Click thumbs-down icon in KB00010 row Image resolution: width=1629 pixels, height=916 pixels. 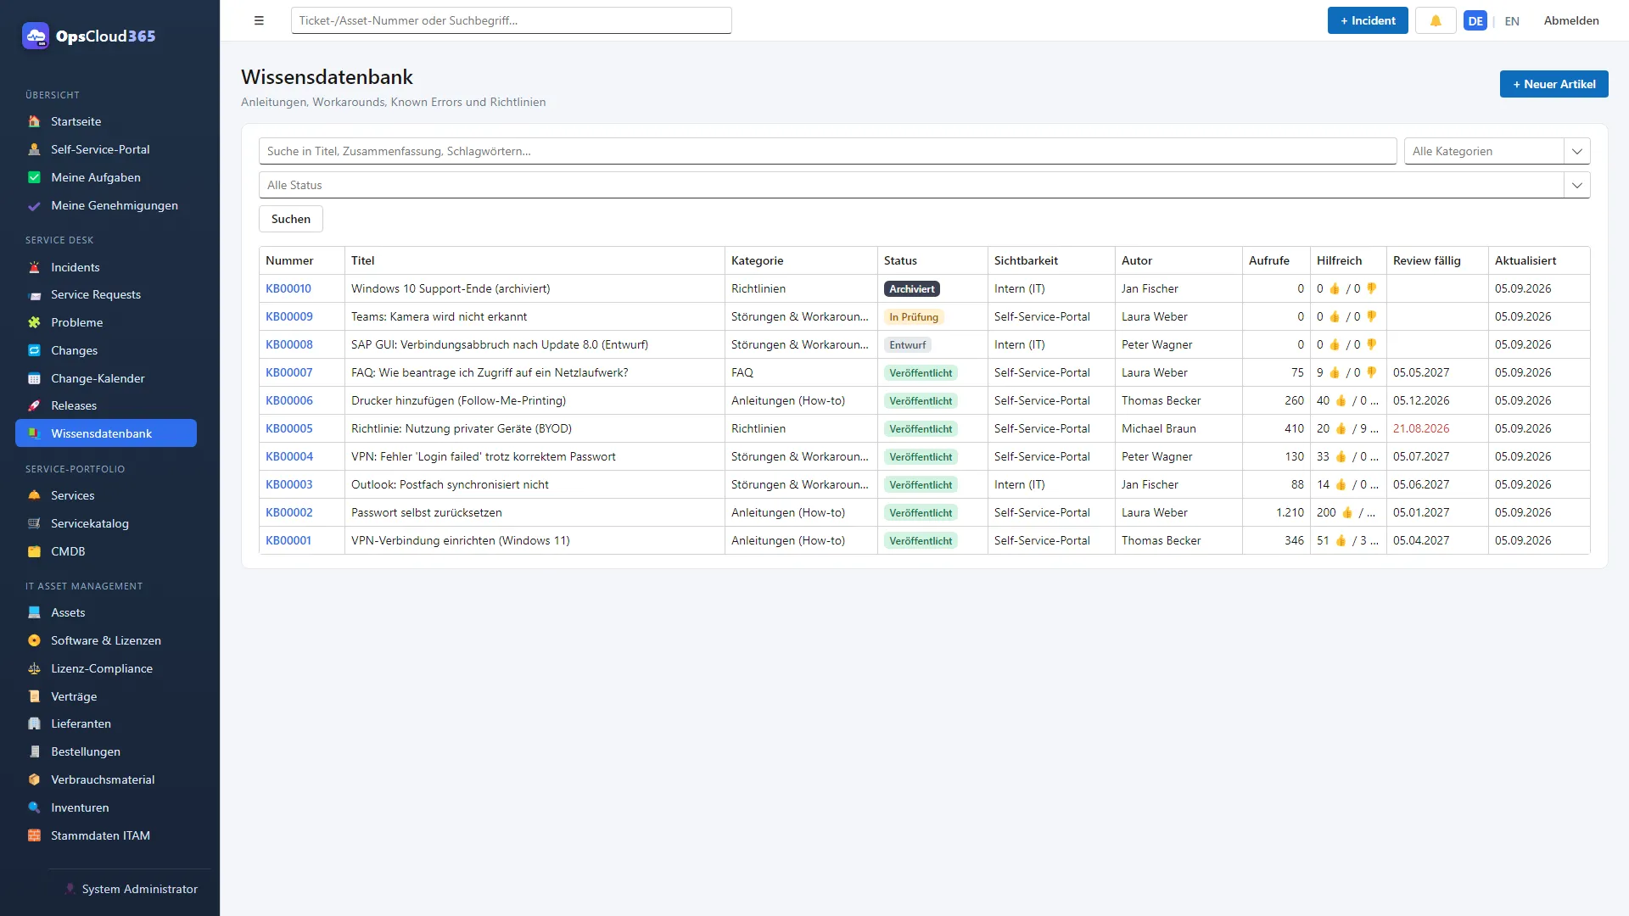pos(1371,288)
